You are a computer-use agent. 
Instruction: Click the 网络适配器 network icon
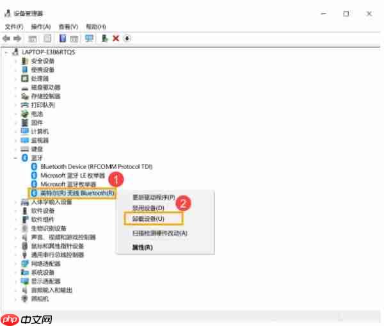pyautogui.click(x=25, y=263)
